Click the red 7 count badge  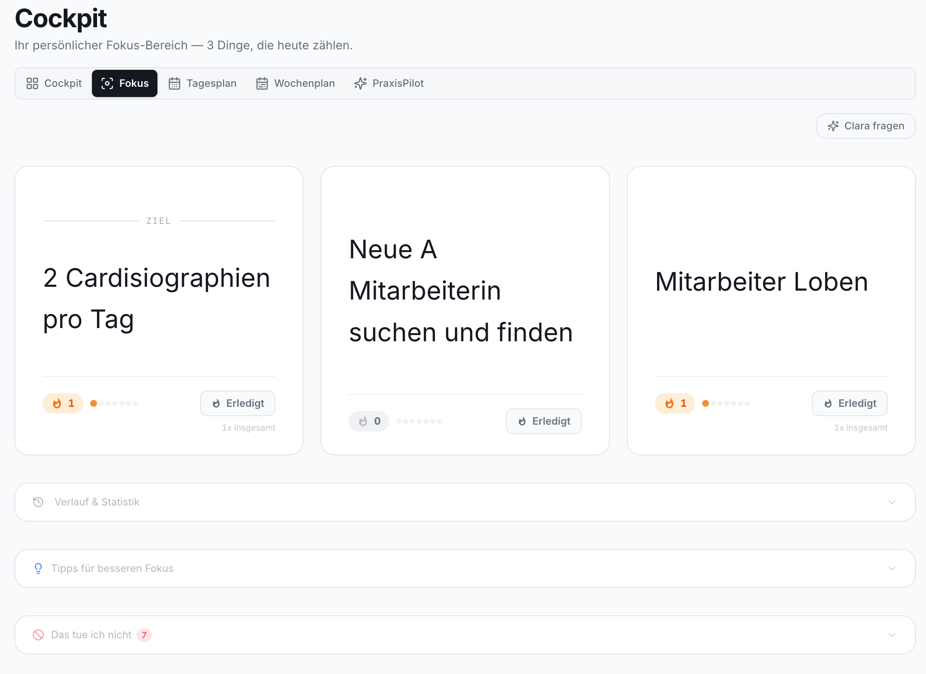tap(144, 635)
